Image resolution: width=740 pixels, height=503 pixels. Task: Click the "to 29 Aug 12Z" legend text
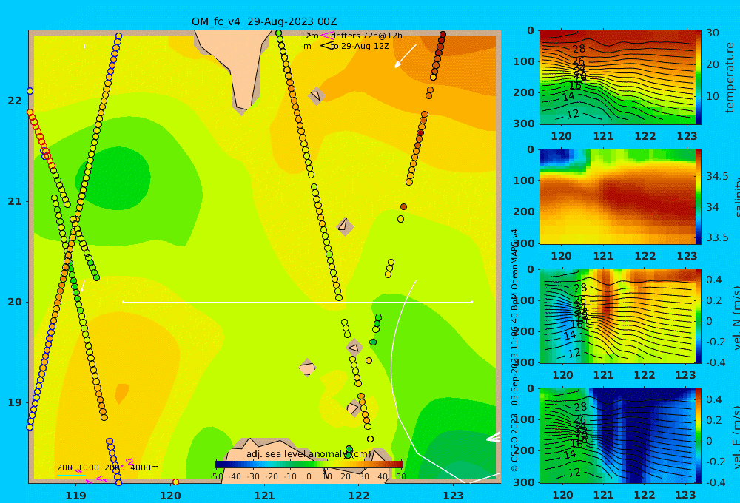360,47
